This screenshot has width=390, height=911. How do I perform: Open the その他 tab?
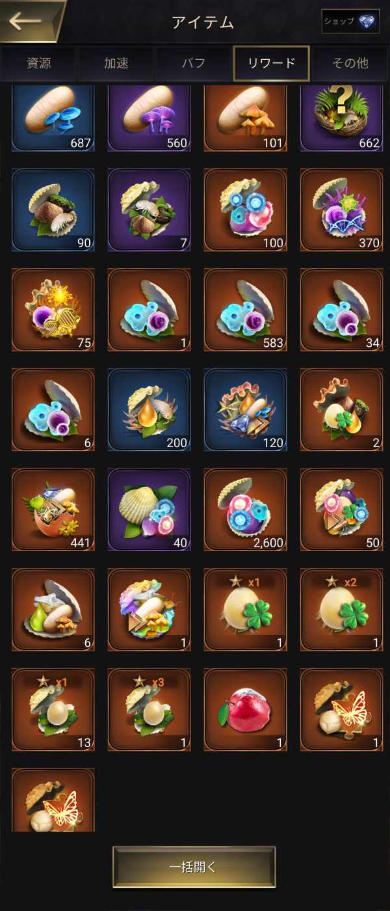click(350, 63)
